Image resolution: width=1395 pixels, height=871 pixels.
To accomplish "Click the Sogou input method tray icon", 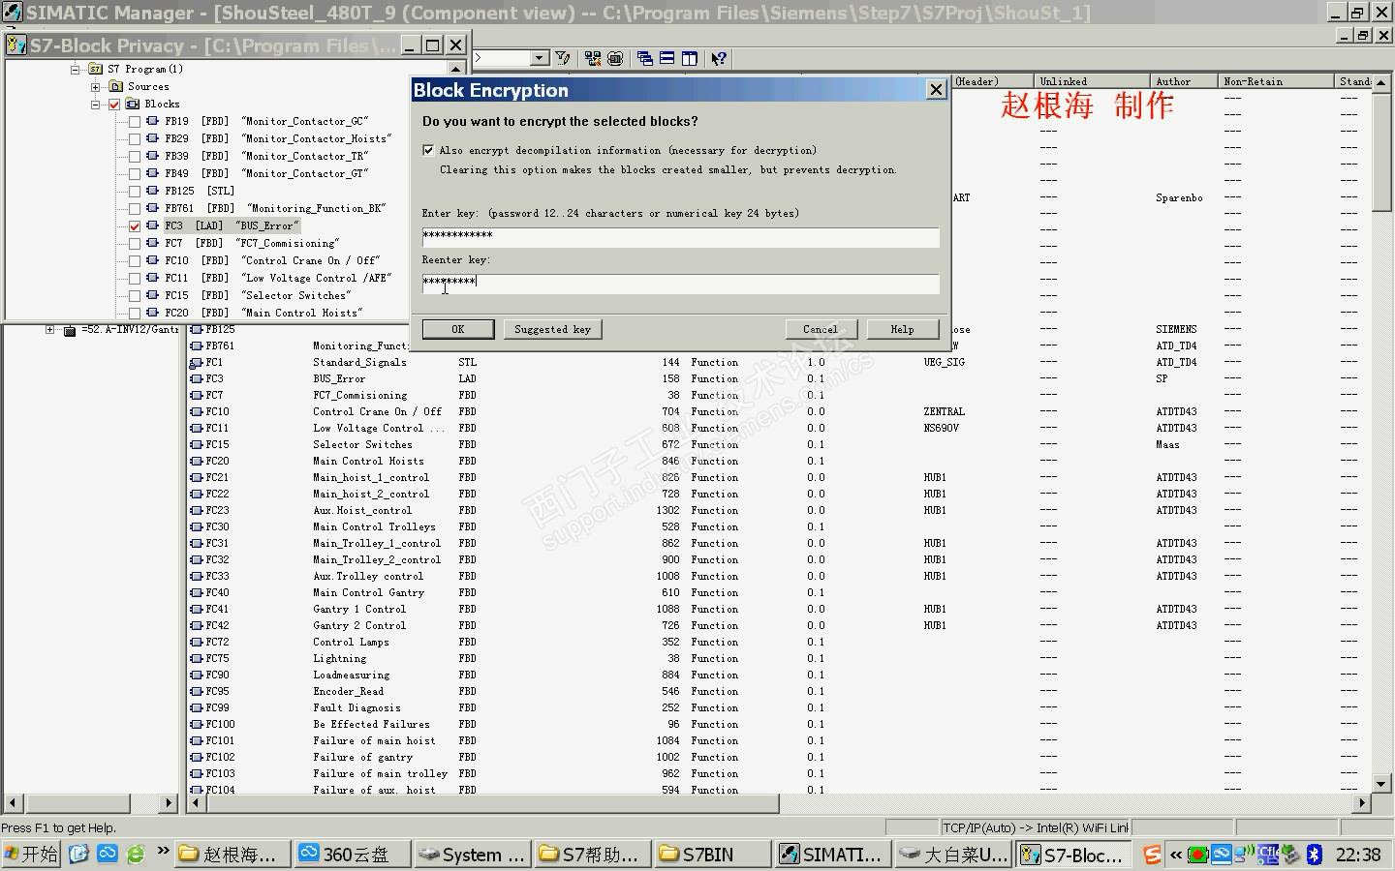I will pos(1152,855).
